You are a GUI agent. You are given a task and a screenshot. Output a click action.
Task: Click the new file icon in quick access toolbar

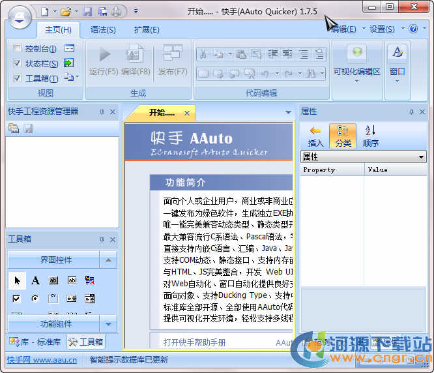point(44,11)
